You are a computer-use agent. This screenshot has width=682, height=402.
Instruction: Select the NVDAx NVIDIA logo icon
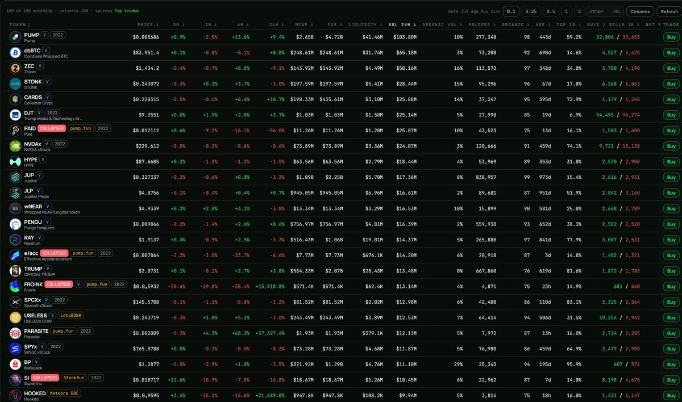[15, 146]
